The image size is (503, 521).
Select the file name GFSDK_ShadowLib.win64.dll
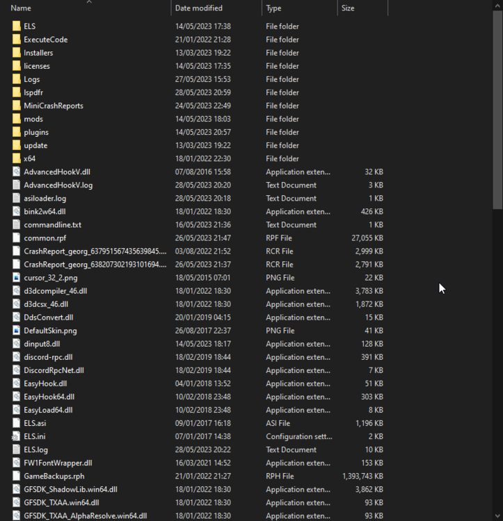[70, 490]
